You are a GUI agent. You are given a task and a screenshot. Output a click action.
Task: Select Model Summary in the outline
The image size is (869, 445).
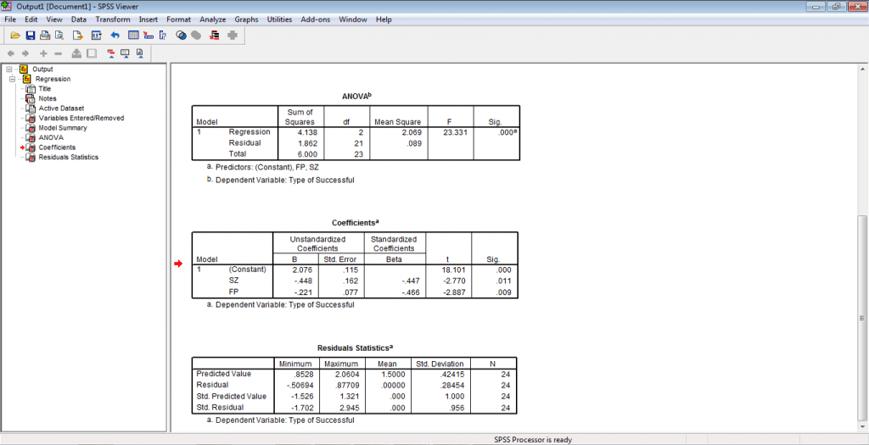click(62, 128)
